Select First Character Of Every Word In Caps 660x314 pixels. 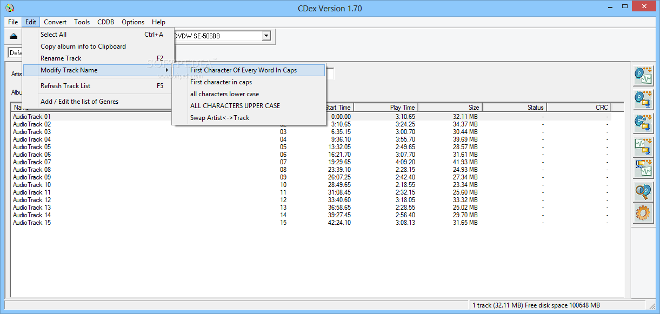[249, 70]
